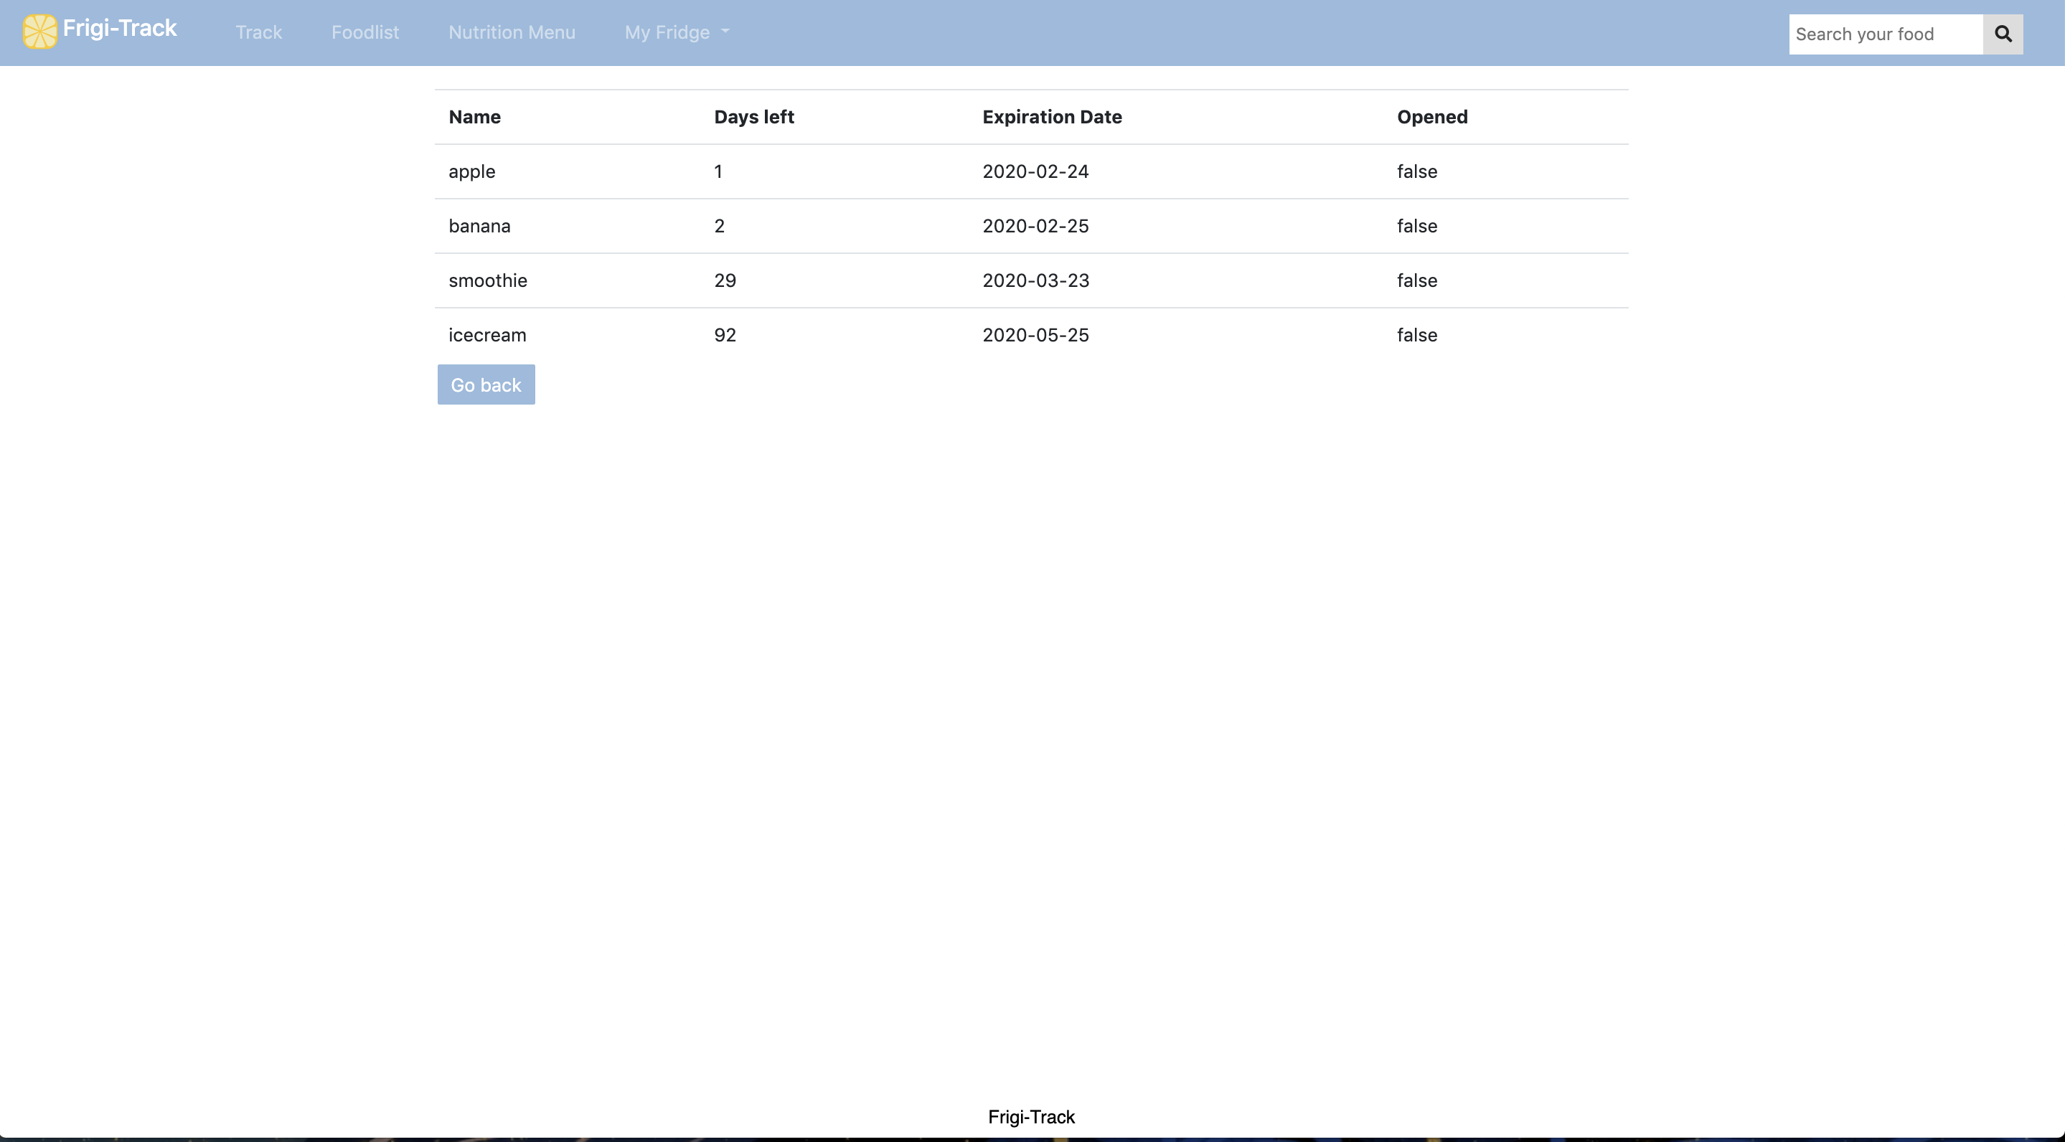This screenshot has height=1142, width=2065.
Task: Click the Expiration Date column header
Action: pos(1052,117)
